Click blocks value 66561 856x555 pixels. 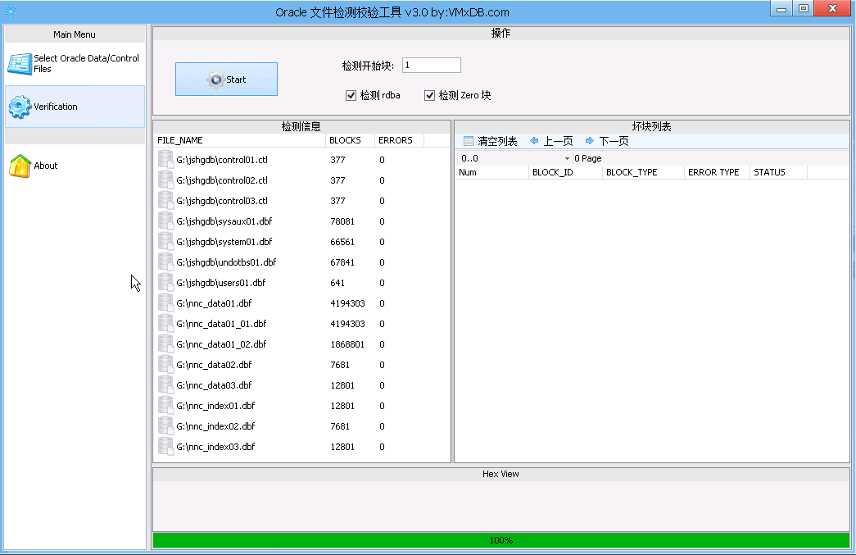tap(342, 242)
